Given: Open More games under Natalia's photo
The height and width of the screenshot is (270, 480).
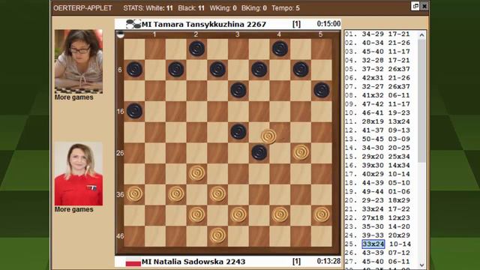Looking at the screenshot, I should [x=73, y=209].
